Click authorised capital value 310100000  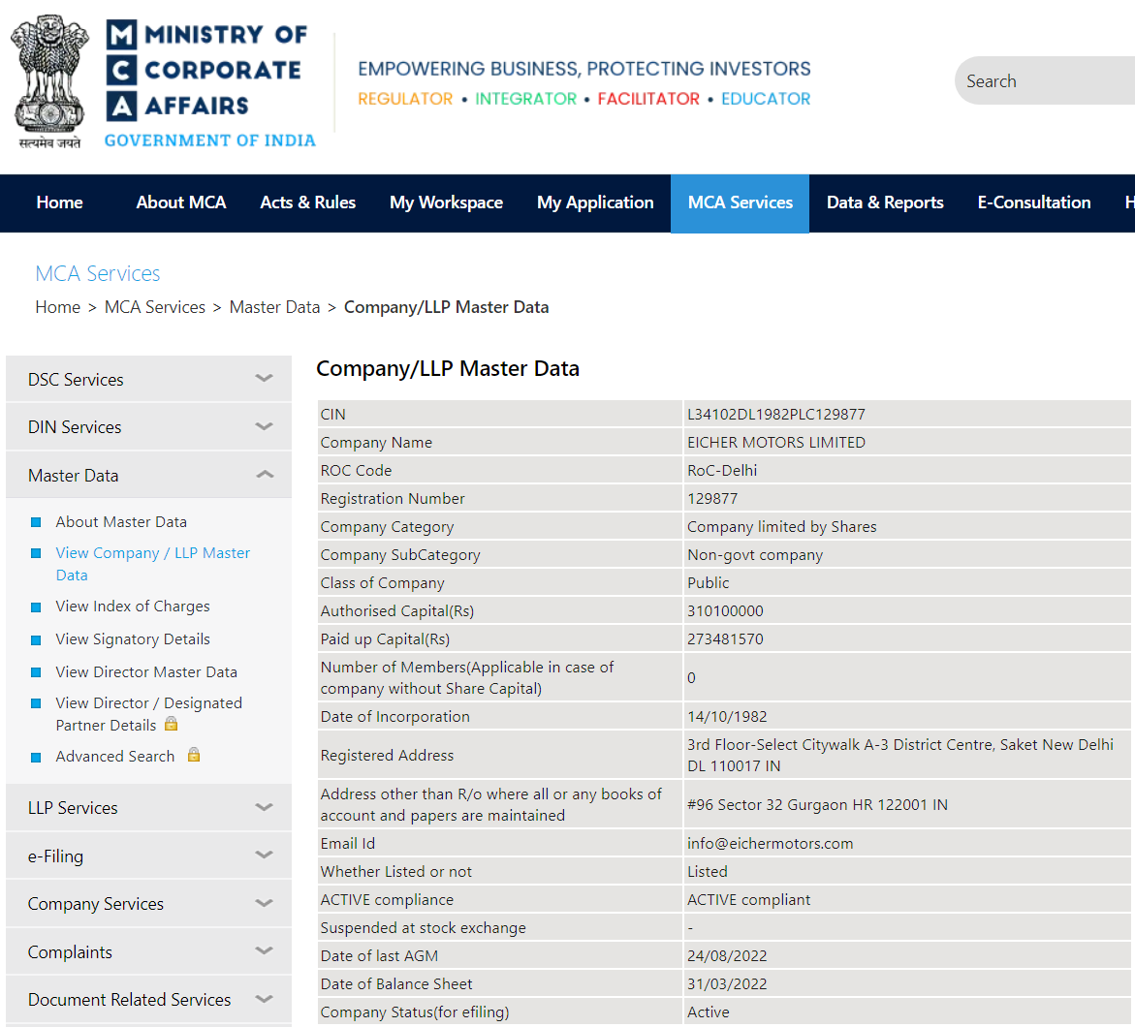point(725,610)
